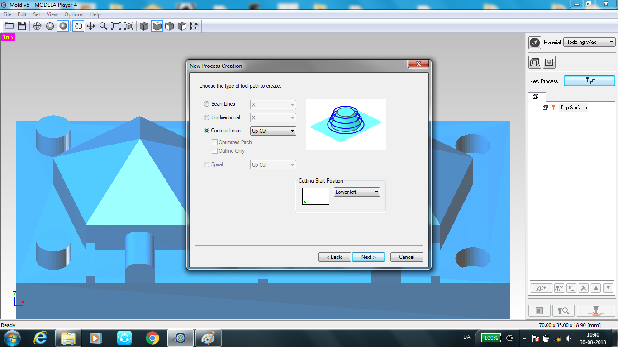
Task: Click the Cancel button
Action: point(407,257)
